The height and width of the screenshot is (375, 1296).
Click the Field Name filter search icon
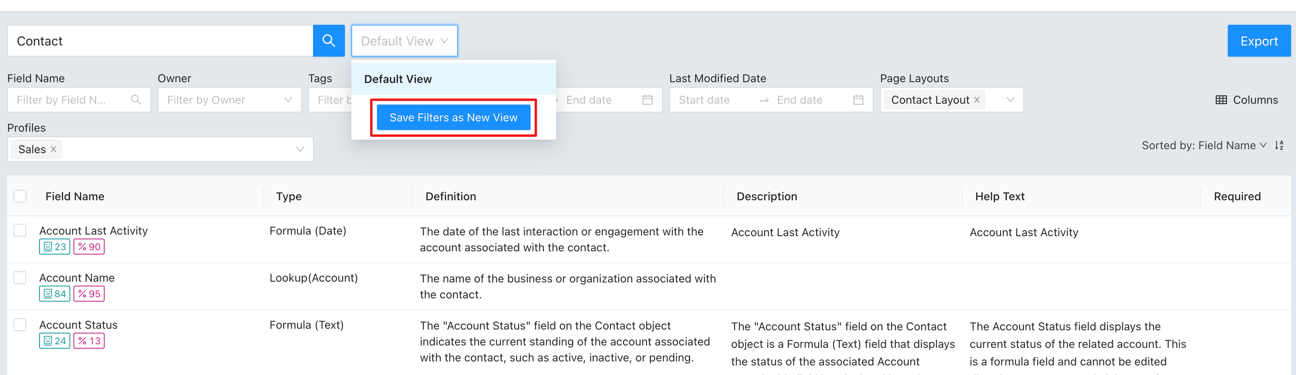pyautogui.click(x=136, y=99)
